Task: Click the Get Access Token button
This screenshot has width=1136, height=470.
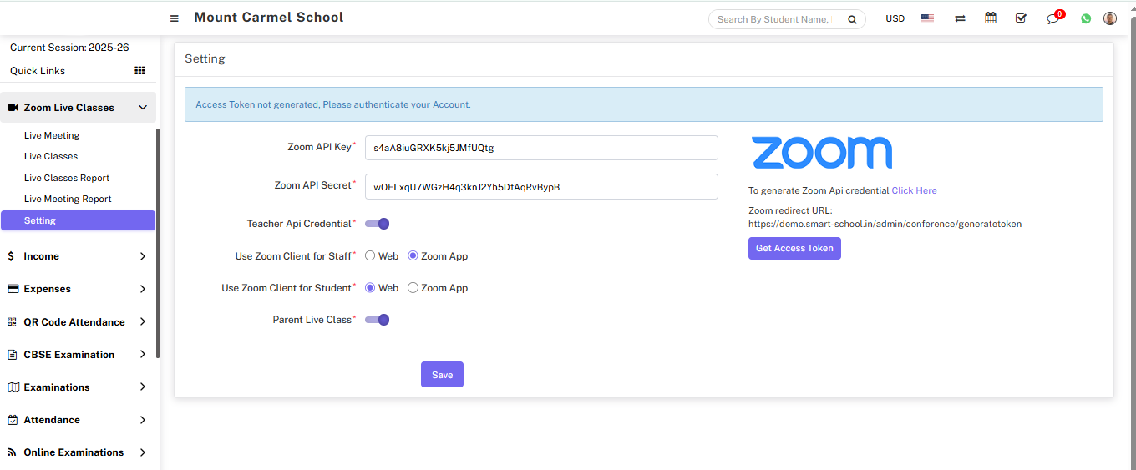Action: [794, 248]
